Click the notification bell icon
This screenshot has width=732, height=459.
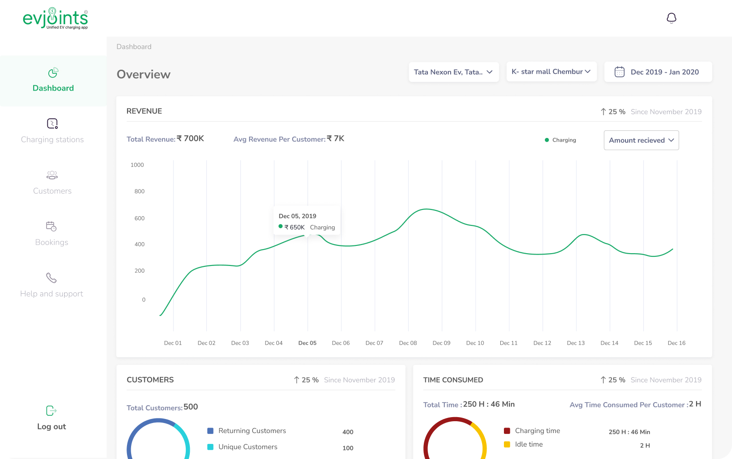(671, 18)
